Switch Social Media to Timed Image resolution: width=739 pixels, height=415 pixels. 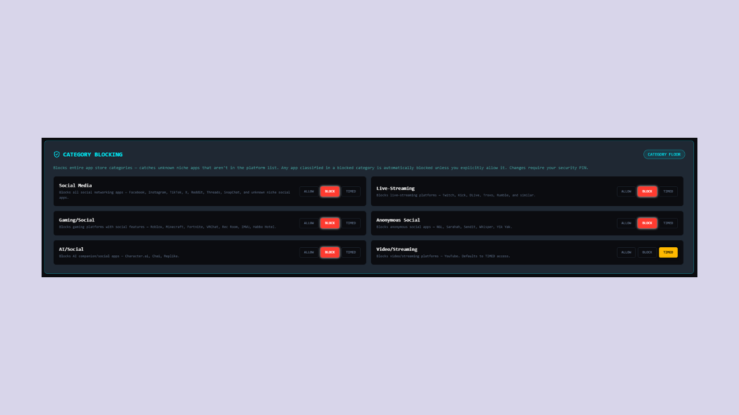click(x=351, y=191)
